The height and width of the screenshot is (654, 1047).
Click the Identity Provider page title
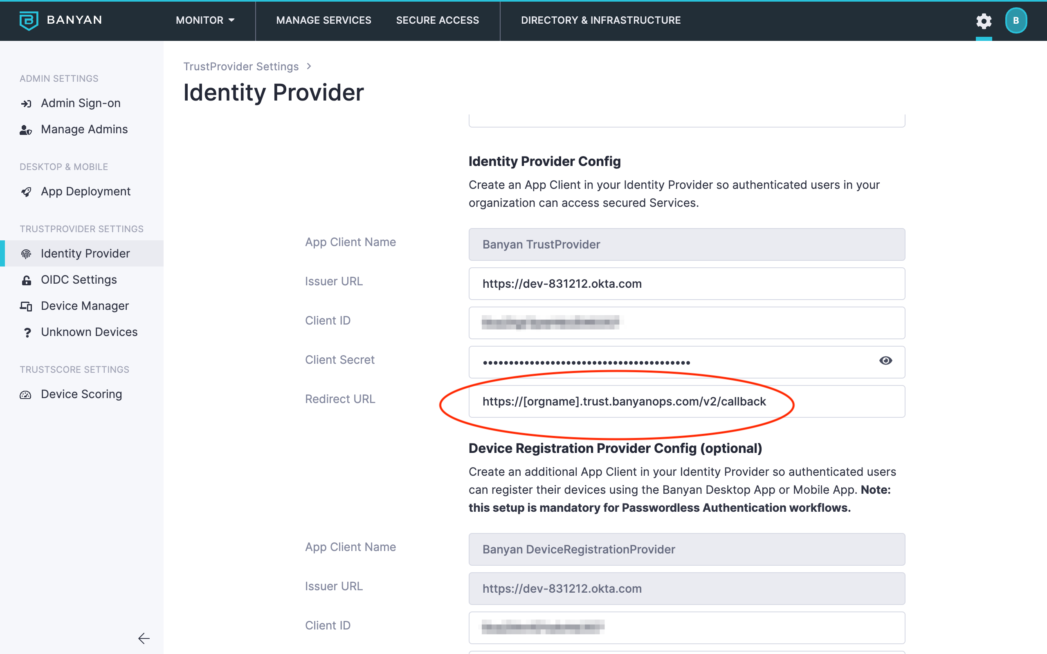[x=274, y=92]
